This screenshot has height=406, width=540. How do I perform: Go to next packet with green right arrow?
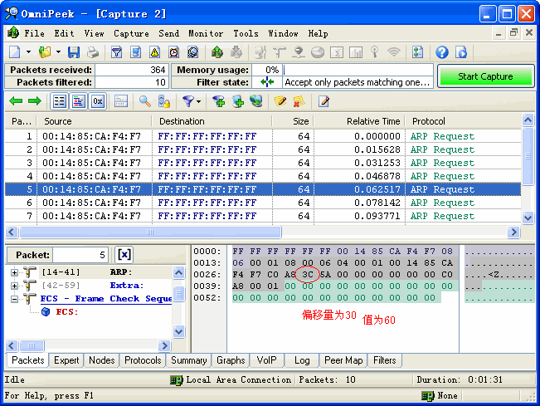(35, 101)
